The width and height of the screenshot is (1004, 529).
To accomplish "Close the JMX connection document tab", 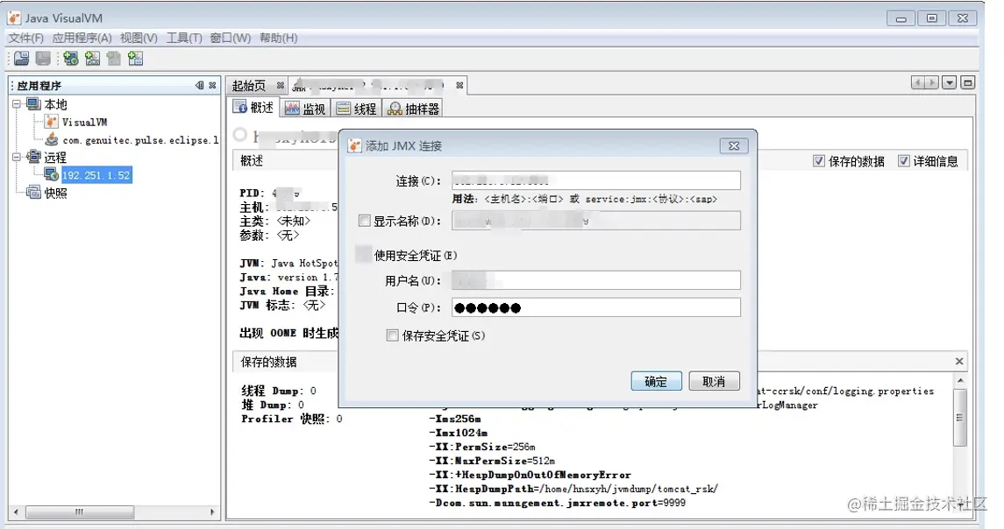I will (459, 85).
